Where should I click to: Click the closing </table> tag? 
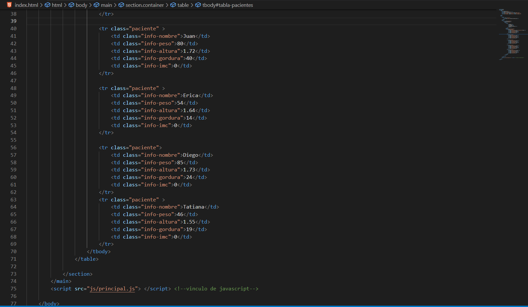87,259
